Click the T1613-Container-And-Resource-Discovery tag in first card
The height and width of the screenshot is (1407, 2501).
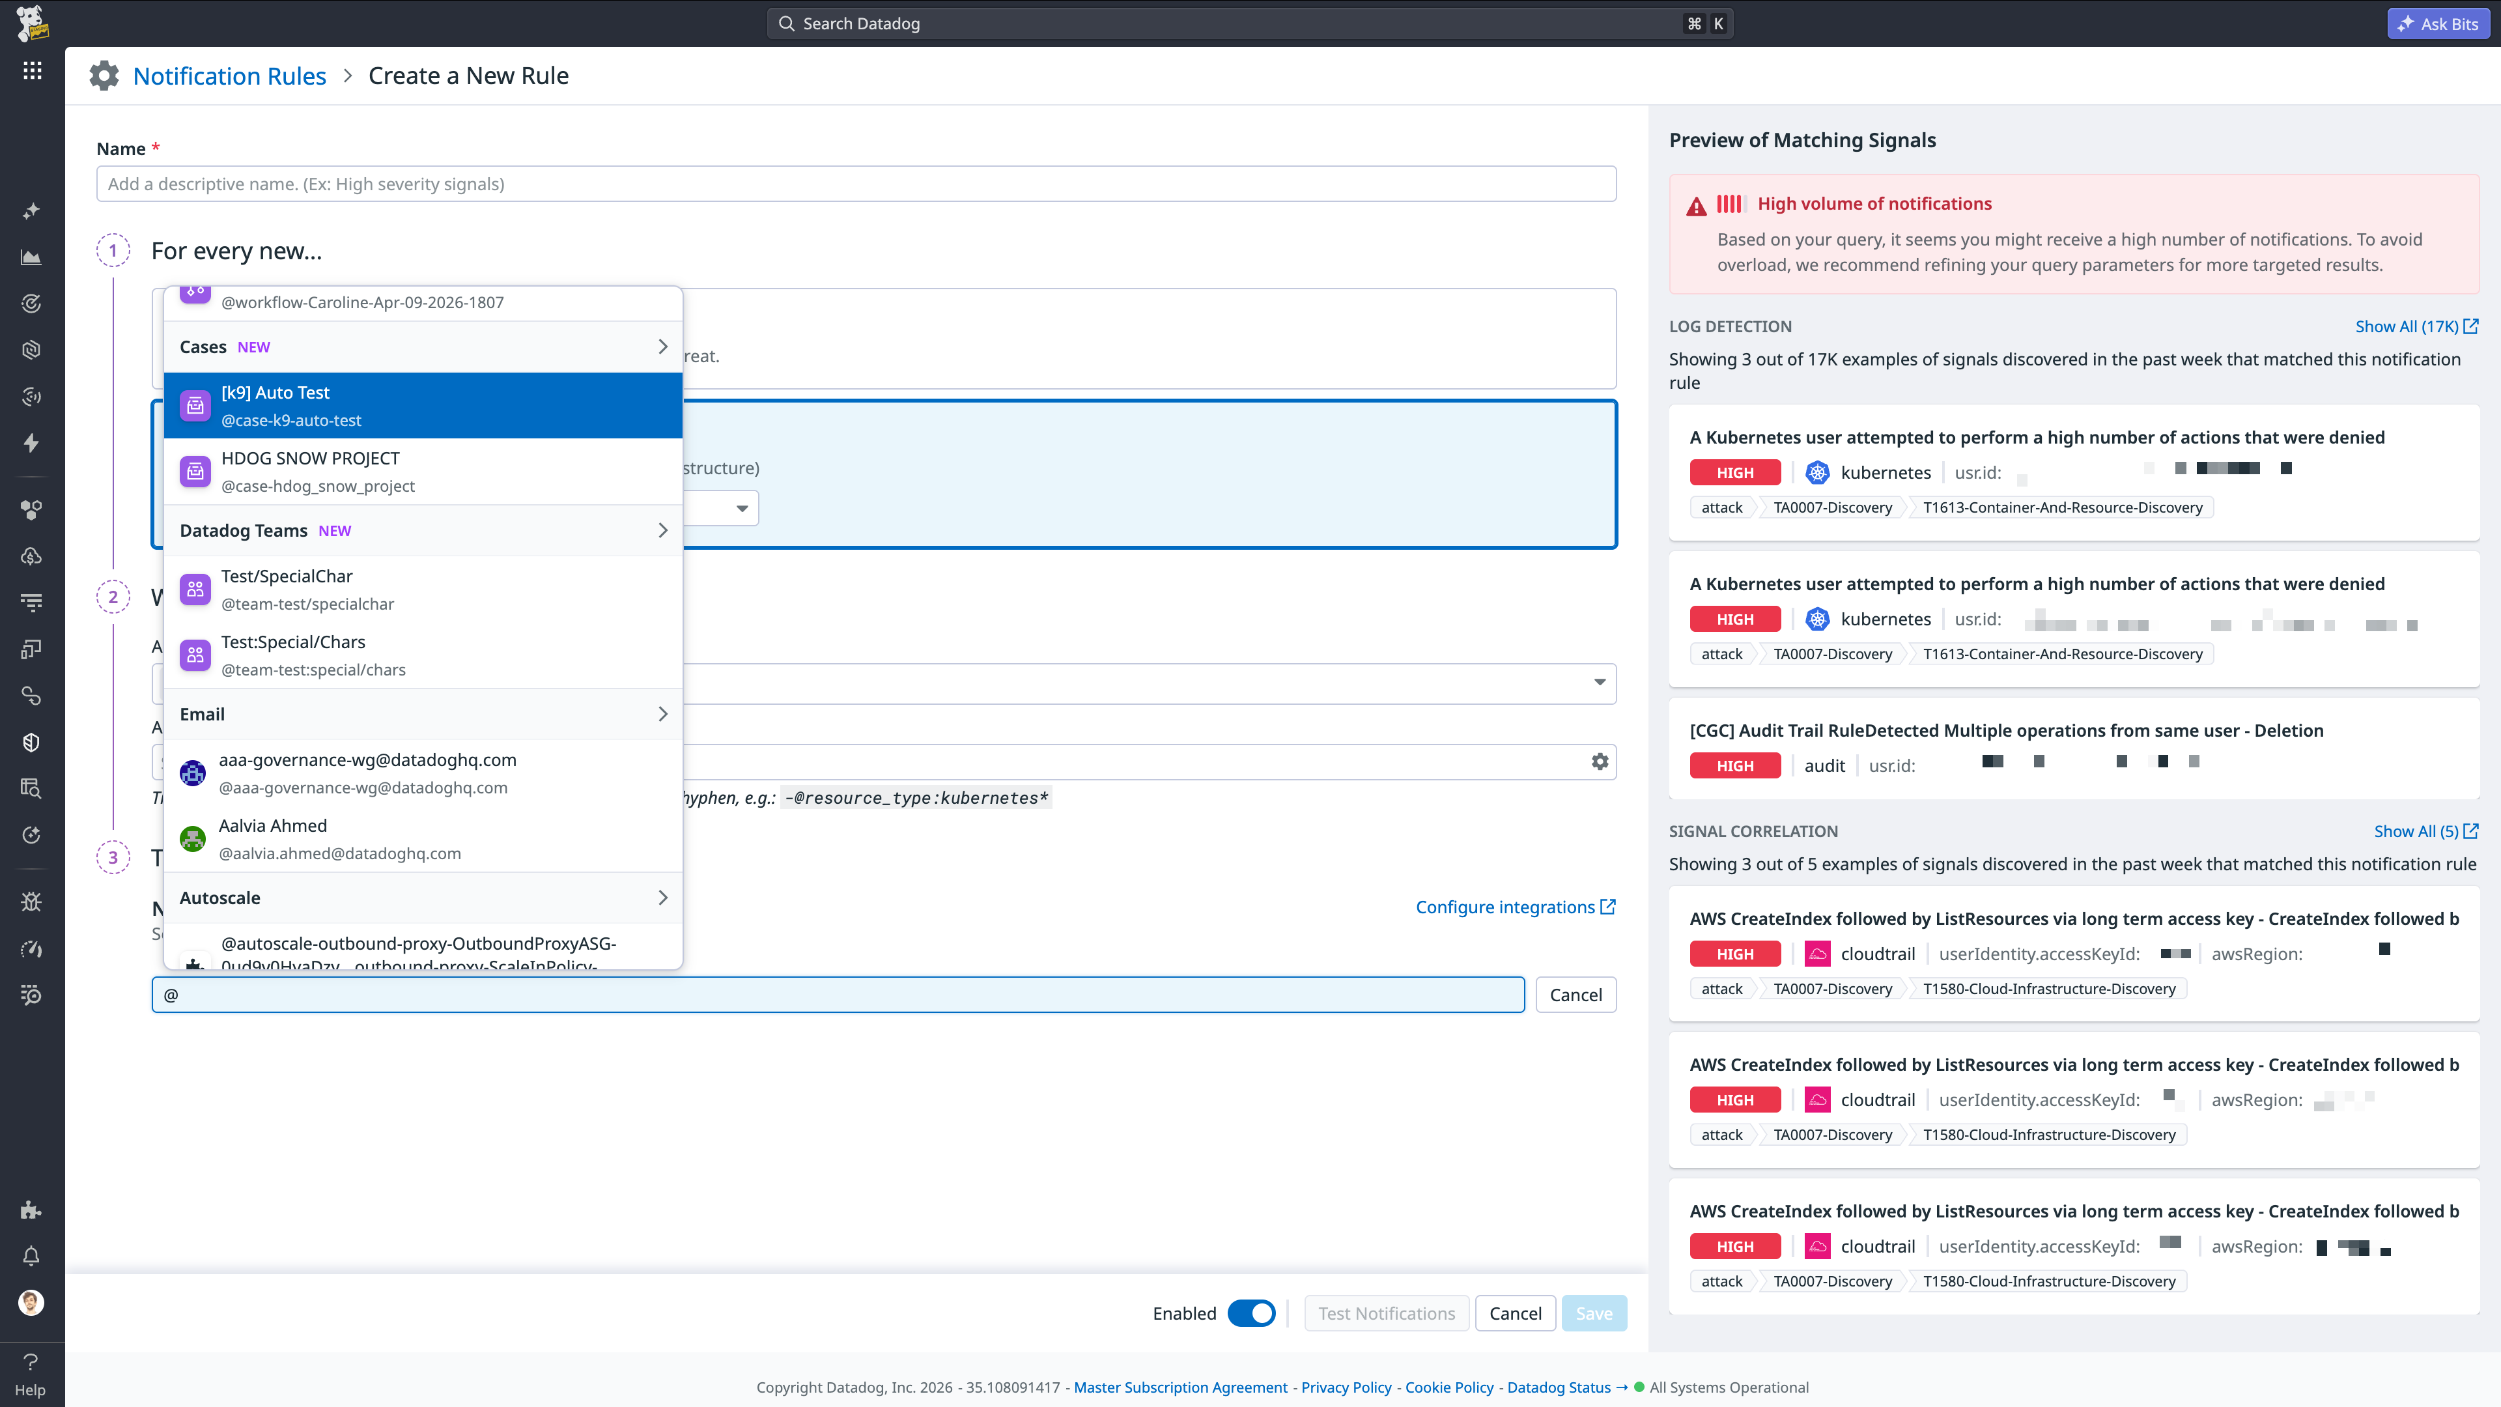point(2062,508)
